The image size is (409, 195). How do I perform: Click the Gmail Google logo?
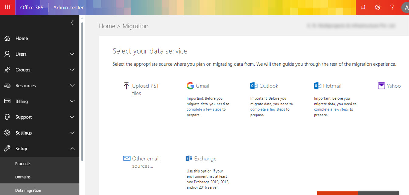190,86
